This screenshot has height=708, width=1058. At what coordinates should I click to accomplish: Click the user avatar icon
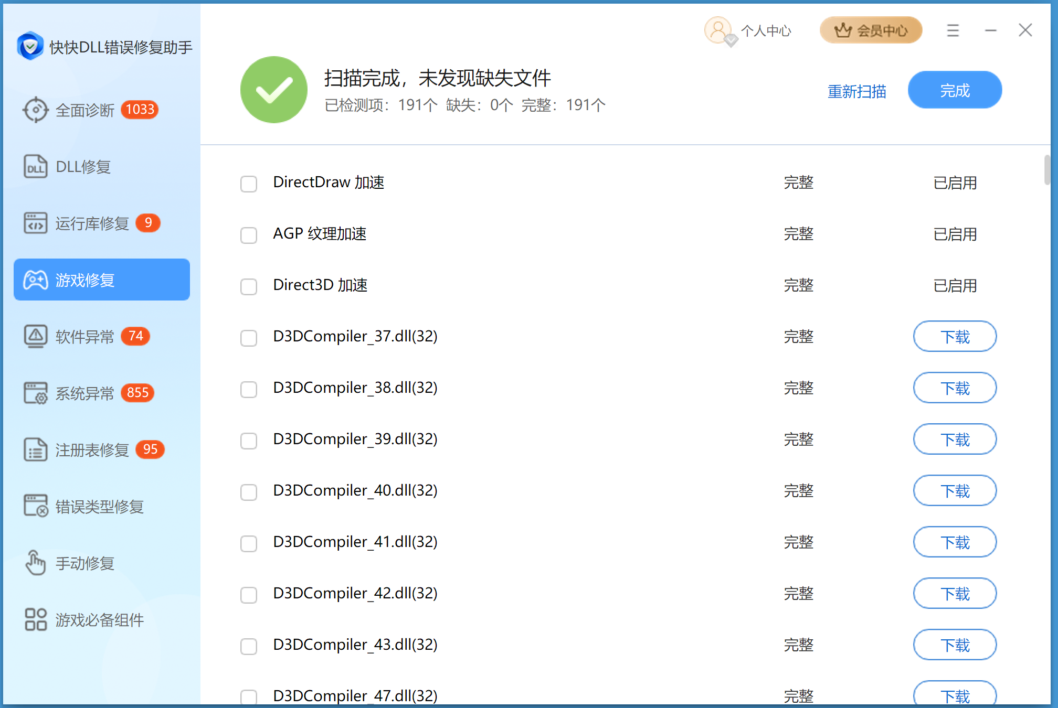[x=718, y=30]
